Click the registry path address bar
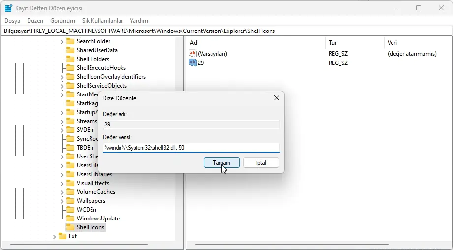Image resolution: width=453 pixels, height=250 pixels. [x=226, y=31]
